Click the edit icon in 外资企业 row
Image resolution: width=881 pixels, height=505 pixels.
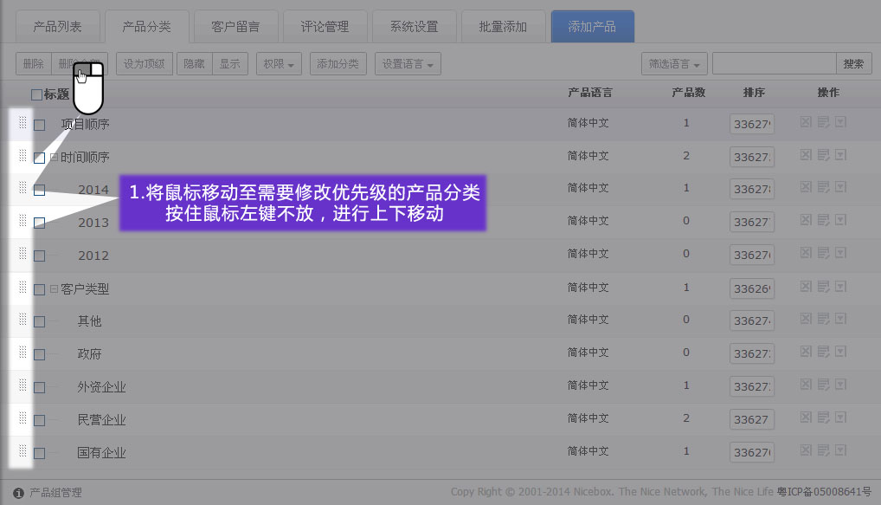(x=822, y=386)
